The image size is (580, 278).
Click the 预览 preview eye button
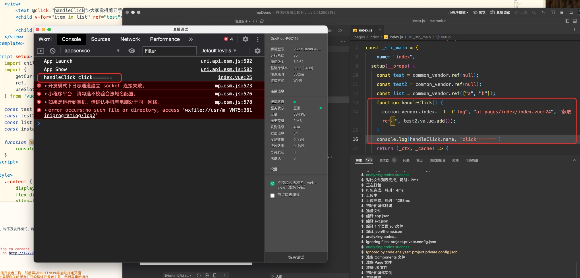tap(479, 12)
